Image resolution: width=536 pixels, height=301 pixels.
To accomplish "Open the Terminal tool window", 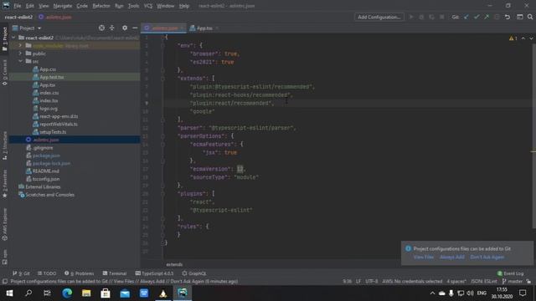I will point(115,273).
